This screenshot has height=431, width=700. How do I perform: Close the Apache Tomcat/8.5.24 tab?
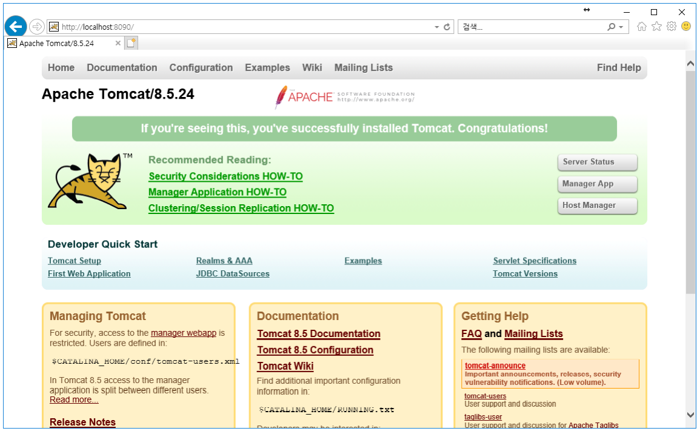pos(118,43)
